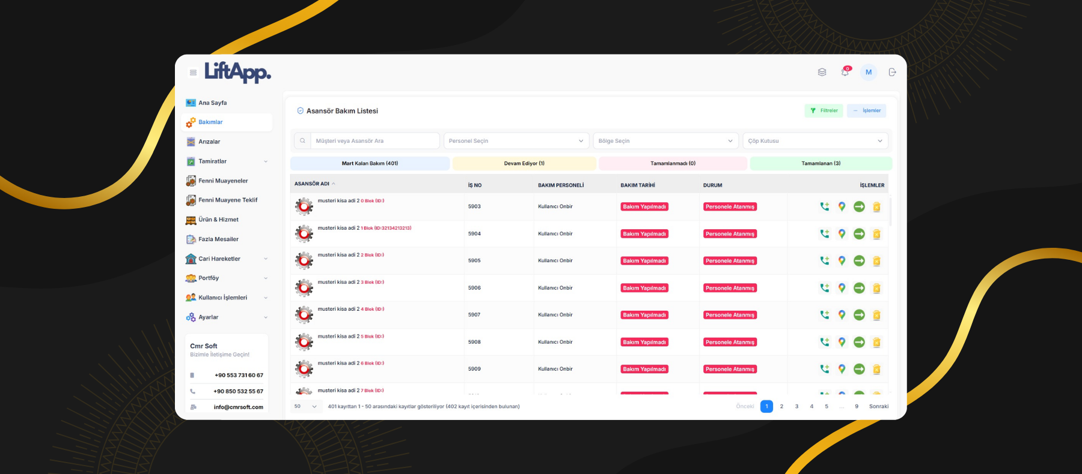Click the İşlemler button

[x=866, y=110]
